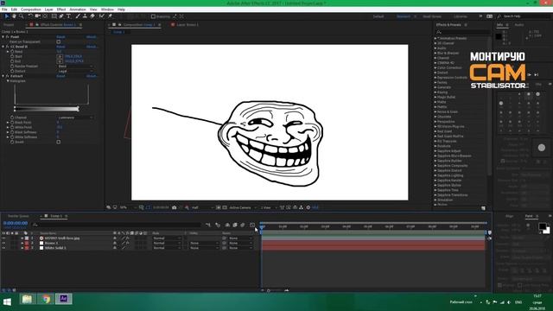Toggle Snapping checkbox in toolbar
The image size is (553, 311).
click(x=154, y=16)
